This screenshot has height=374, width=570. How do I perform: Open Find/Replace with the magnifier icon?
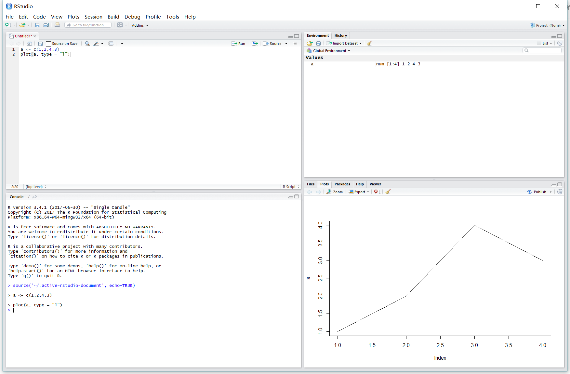87,44
